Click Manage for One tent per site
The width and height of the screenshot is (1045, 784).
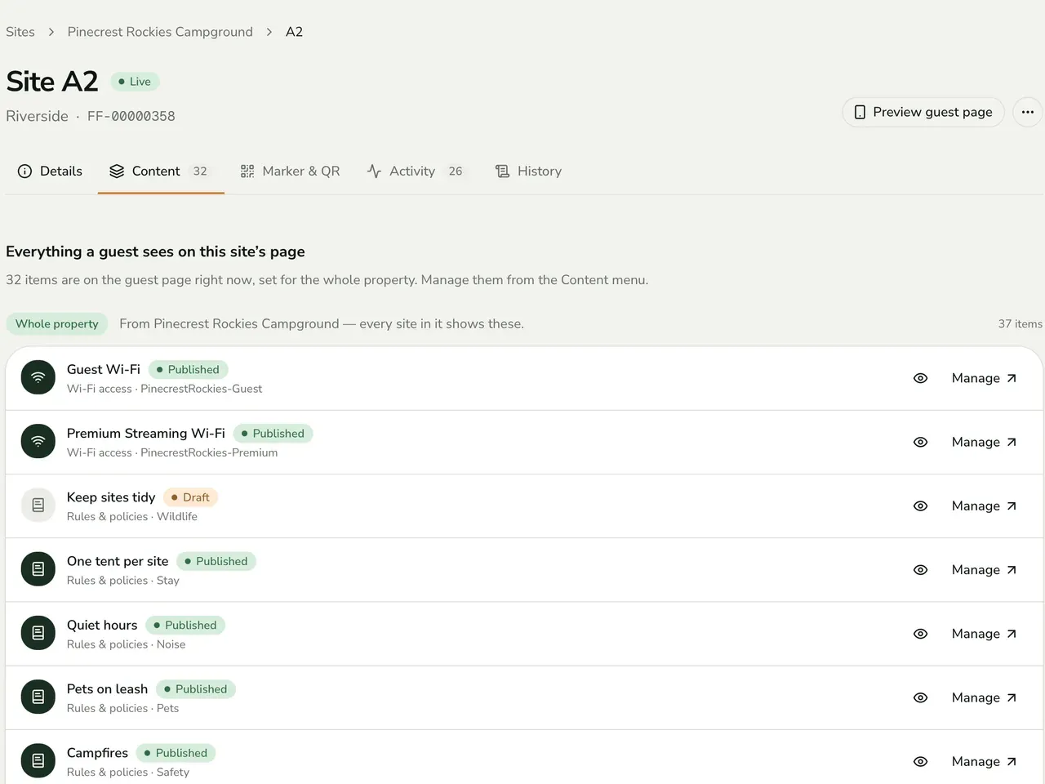coord(984,569)
